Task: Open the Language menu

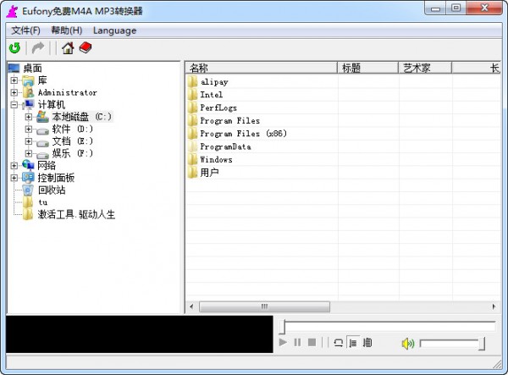Action: point(114,30)
